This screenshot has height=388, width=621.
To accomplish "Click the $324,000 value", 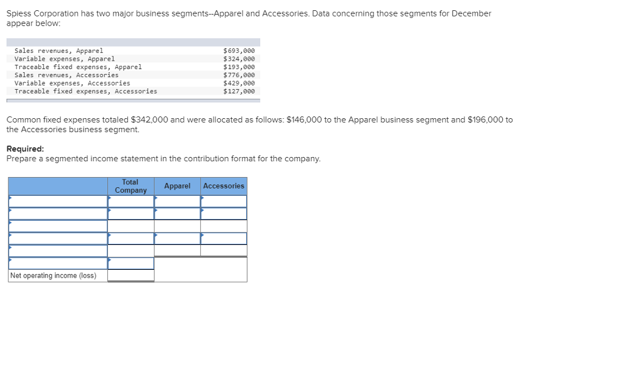I will click(x=239, y=59).
